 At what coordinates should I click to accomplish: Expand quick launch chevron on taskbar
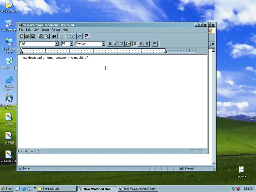pos(35,188)
